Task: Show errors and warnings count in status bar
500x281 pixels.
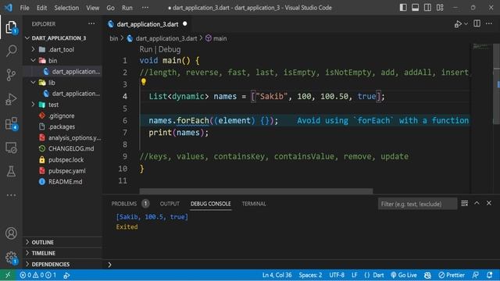Action: pos(37,275)
